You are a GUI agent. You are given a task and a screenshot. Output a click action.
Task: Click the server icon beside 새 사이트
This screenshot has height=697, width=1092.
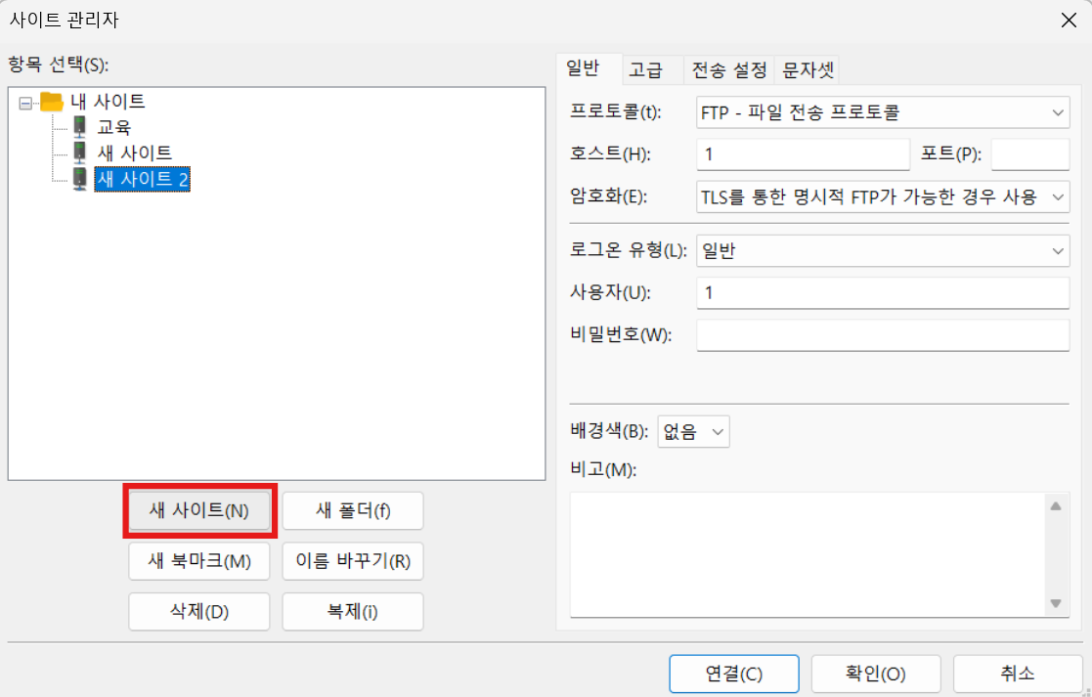(77, 150)
